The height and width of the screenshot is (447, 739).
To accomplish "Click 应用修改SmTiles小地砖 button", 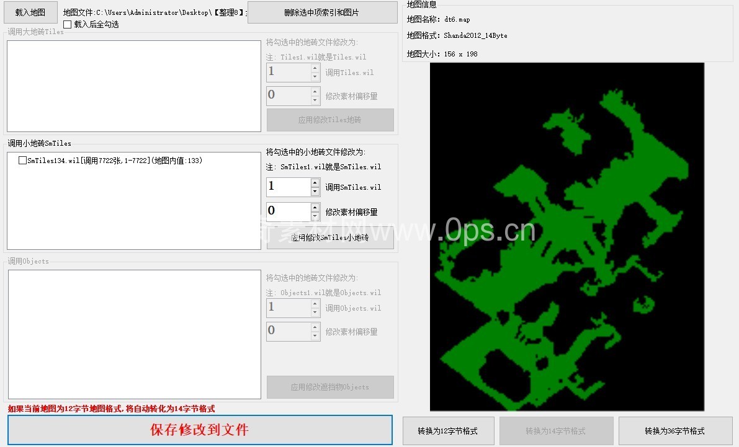I will pos(330,238).
